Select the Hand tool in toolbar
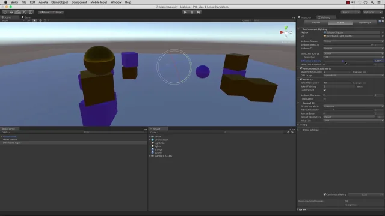Screen dimensions: 385x216 (x=5, y=12)
